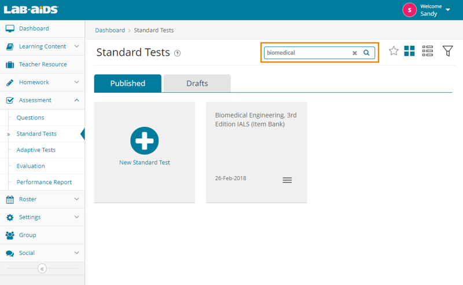Expand the Learning Content menu
This screenshot has width=463, height=285.
[x=76, y=46]
